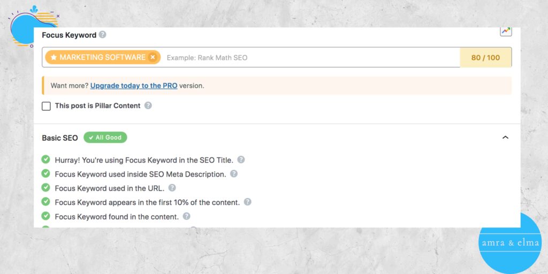This screenshot has width=548, height=274.
Task: Remove the MARKETING SOFTWARE keyword tag
Action: pos(153,57)
